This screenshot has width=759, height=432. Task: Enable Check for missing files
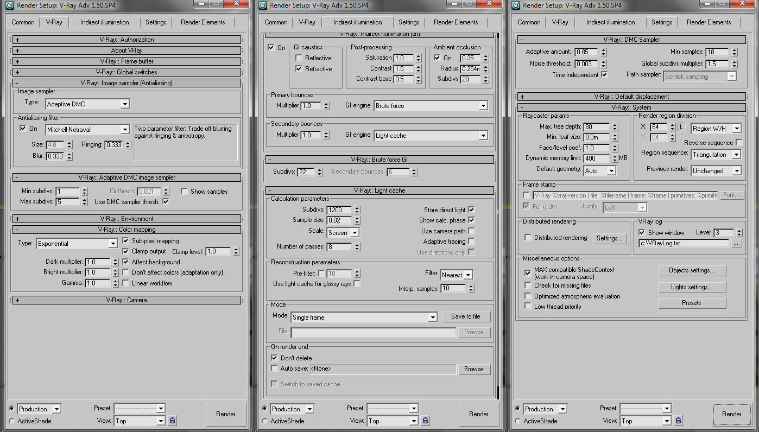point(528,285)
